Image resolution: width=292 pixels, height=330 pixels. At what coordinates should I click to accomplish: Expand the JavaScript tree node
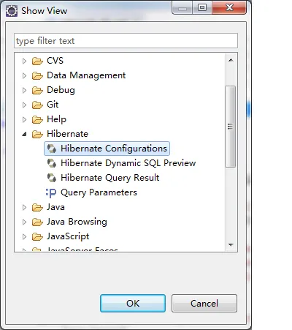[24, 236]
